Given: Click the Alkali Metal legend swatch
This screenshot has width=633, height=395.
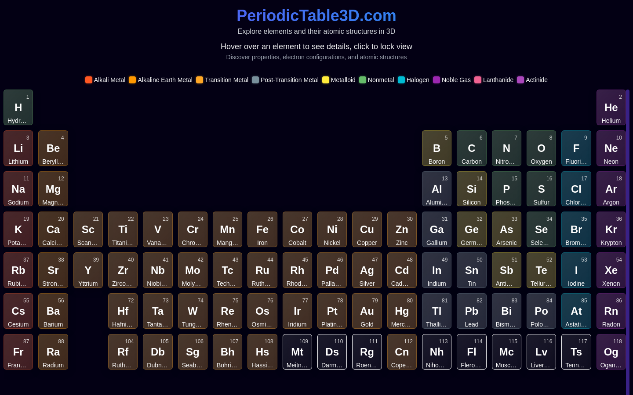Looking at the screenshot, I should [89, 80].
